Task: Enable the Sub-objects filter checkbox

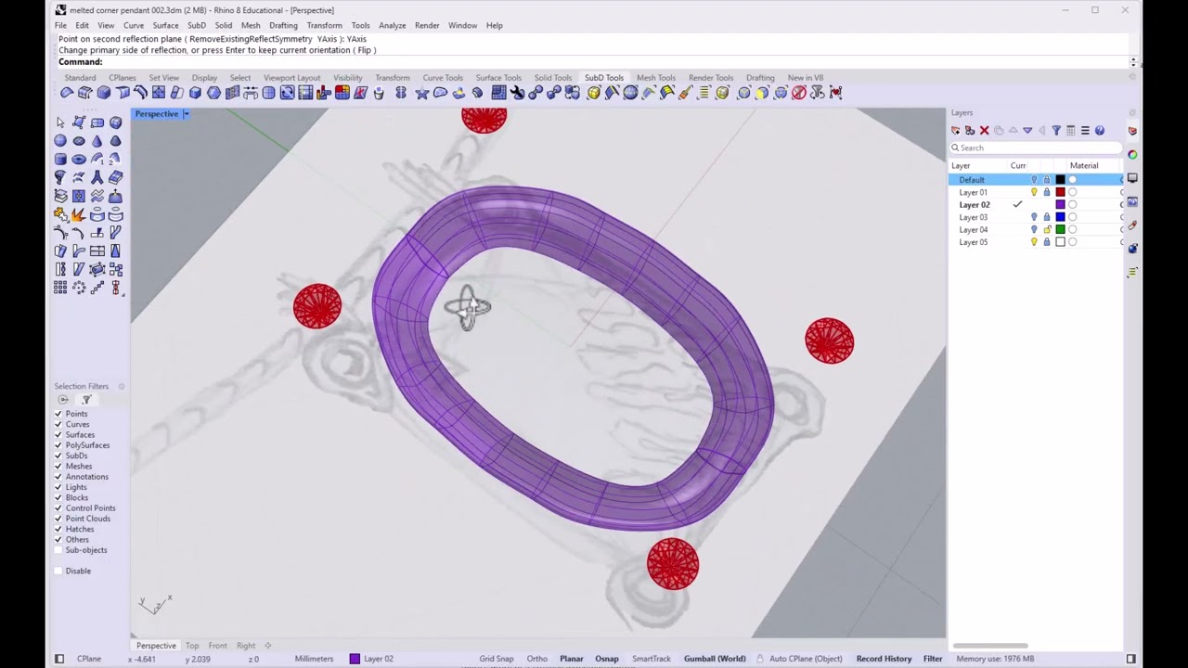Action: (58, 550)
